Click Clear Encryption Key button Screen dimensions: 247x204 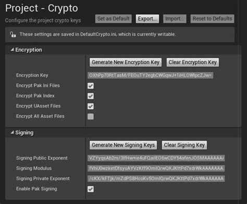193,62
